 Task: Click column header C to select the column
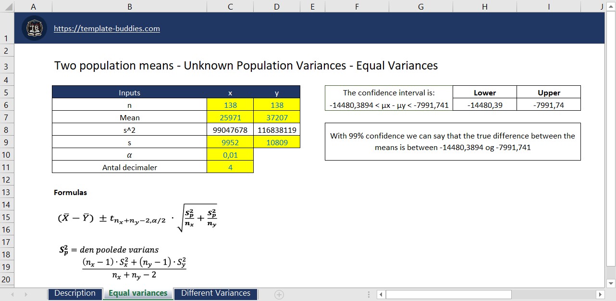(x=230, y=6)
